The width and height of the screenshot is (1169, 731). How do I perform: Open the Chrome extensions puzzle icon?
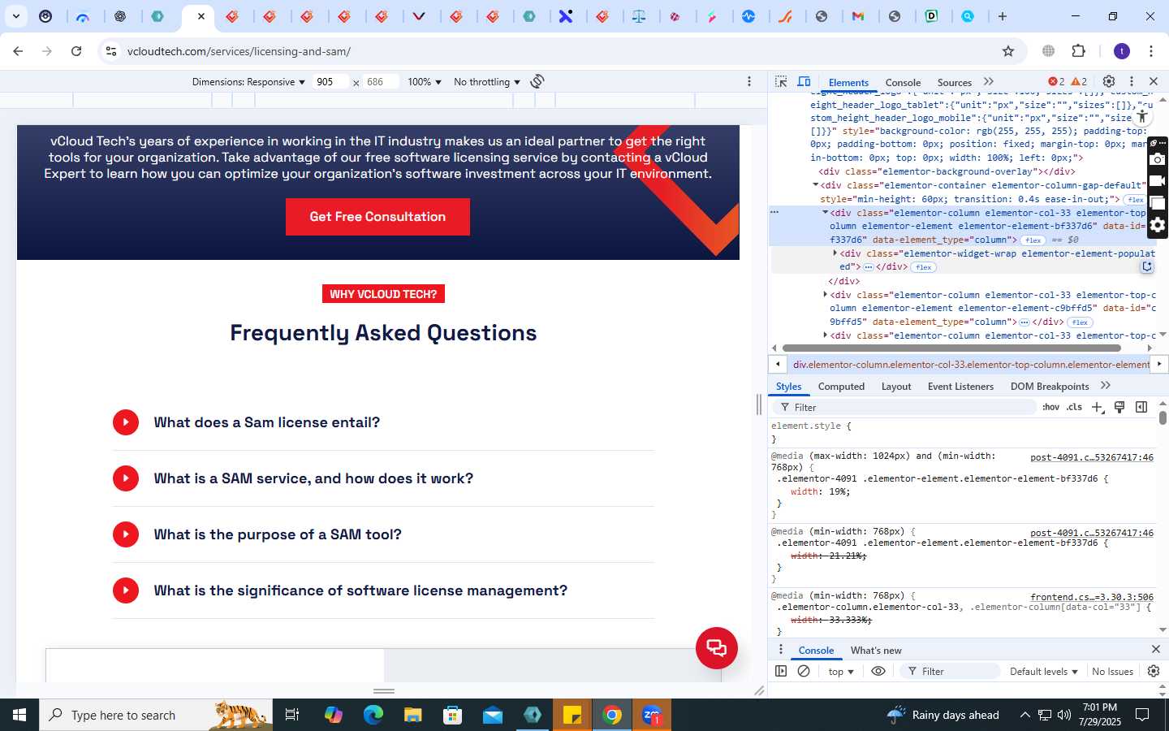[1078, 51]
